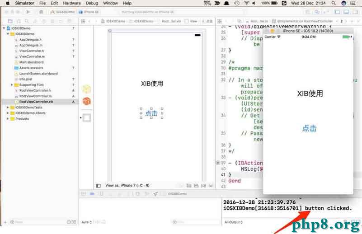Collapse the iOSXIBDemo project root

(x=4, y=28)
